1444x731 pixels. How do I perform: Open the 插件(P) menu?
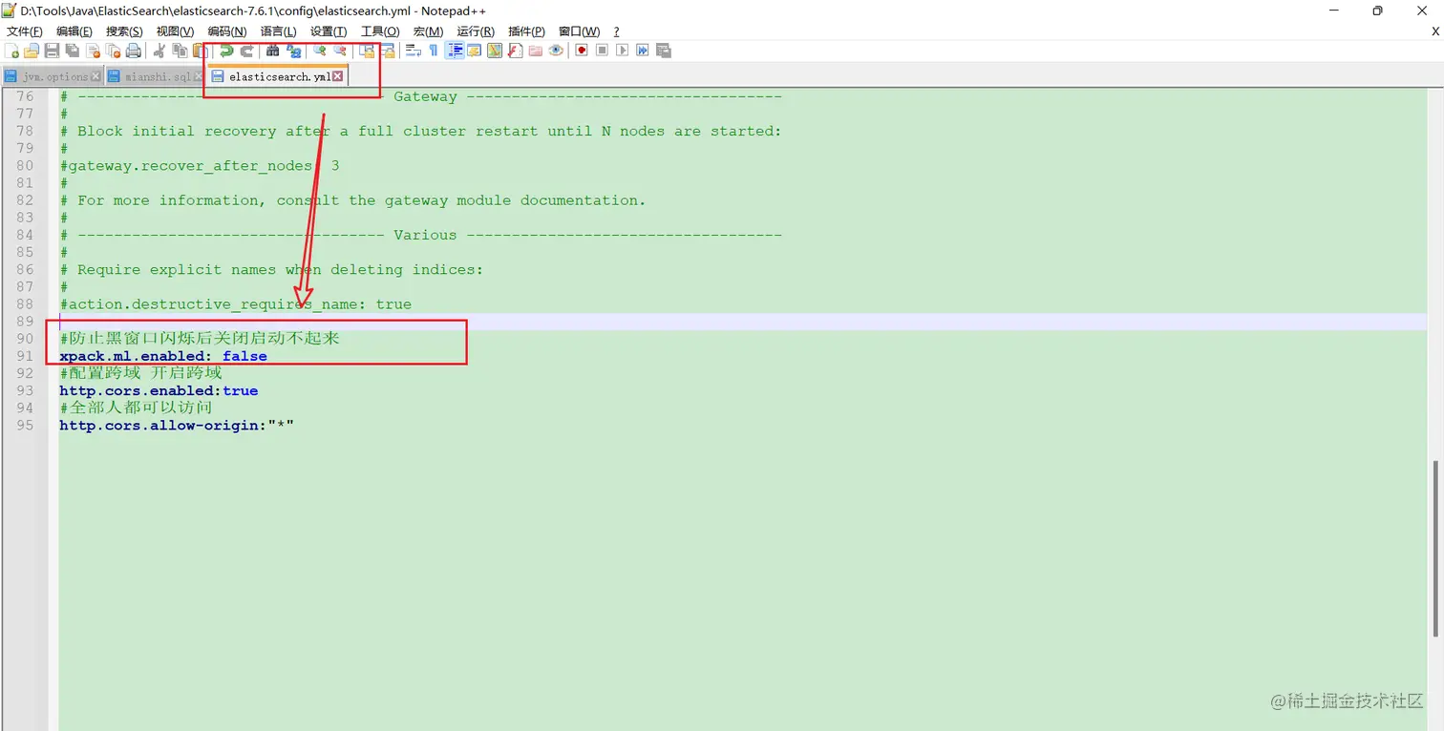coord(527,31)
